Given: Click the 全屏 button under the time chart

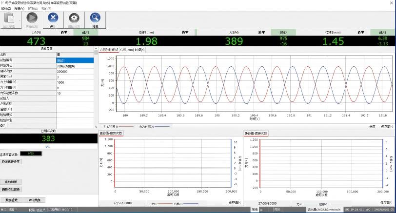Looking at the screenshot, I should tap(372, 126).
